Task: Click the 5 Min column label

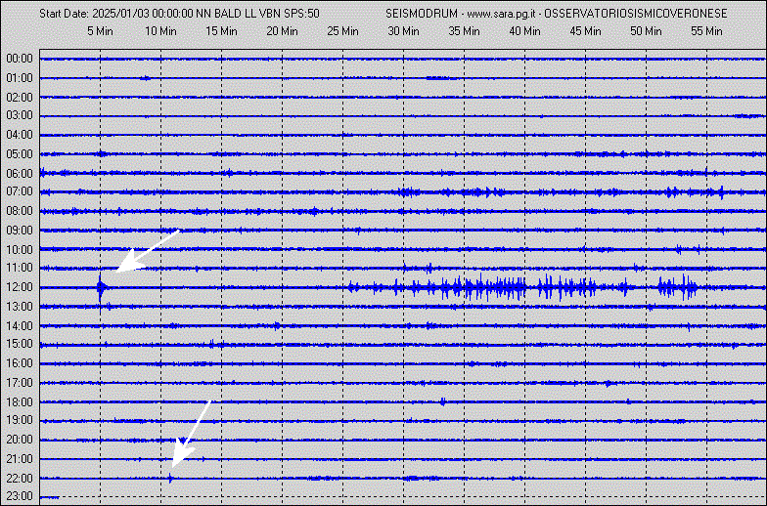Action: point(100,31)
